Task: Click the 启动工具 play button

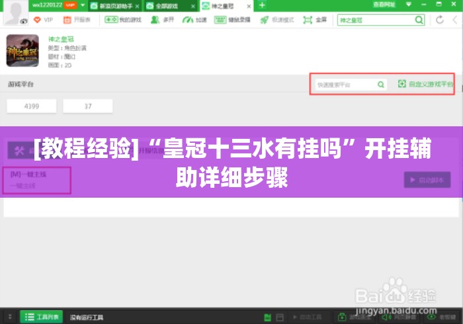Action: coord(307,317)
